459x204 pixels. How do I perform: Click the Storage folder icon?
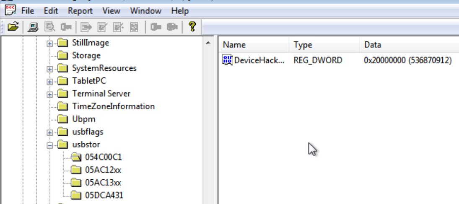pos(62,56)
